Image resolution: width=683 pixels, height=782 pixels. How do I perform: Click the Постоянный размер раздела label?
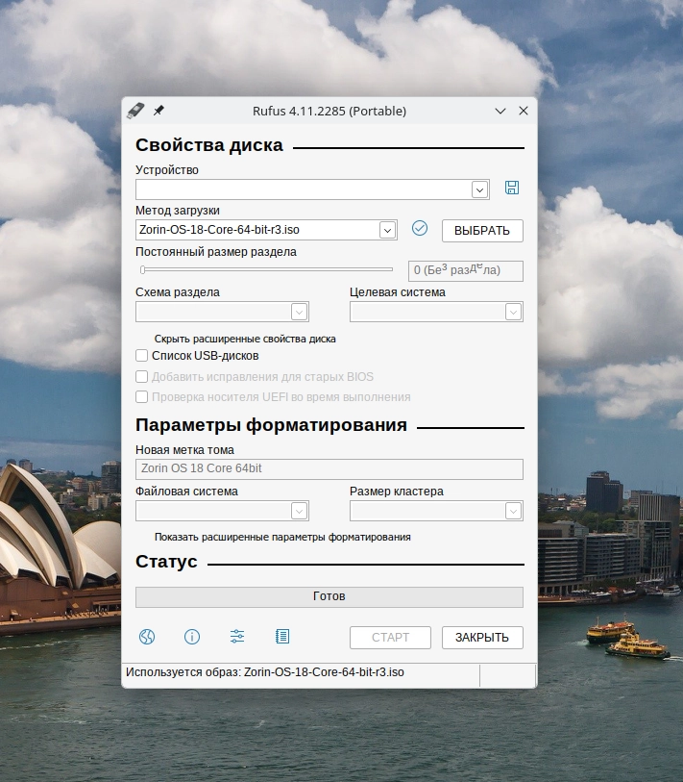pos(216,252)
